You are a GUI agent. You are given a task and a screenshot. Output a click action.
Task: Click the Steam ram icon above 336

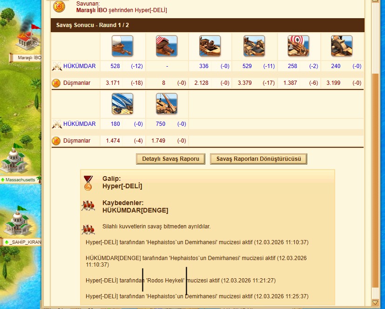click(x=210, y=46)
